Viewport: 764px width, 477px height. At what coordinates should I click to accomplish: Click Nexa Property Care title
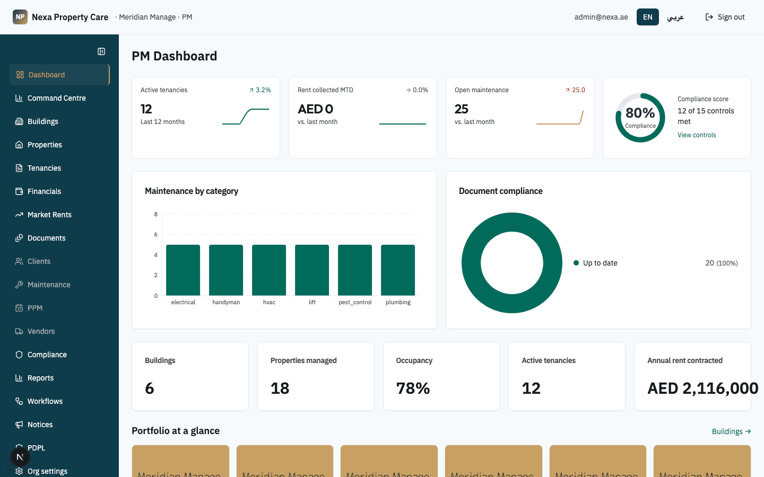point(70,17)
